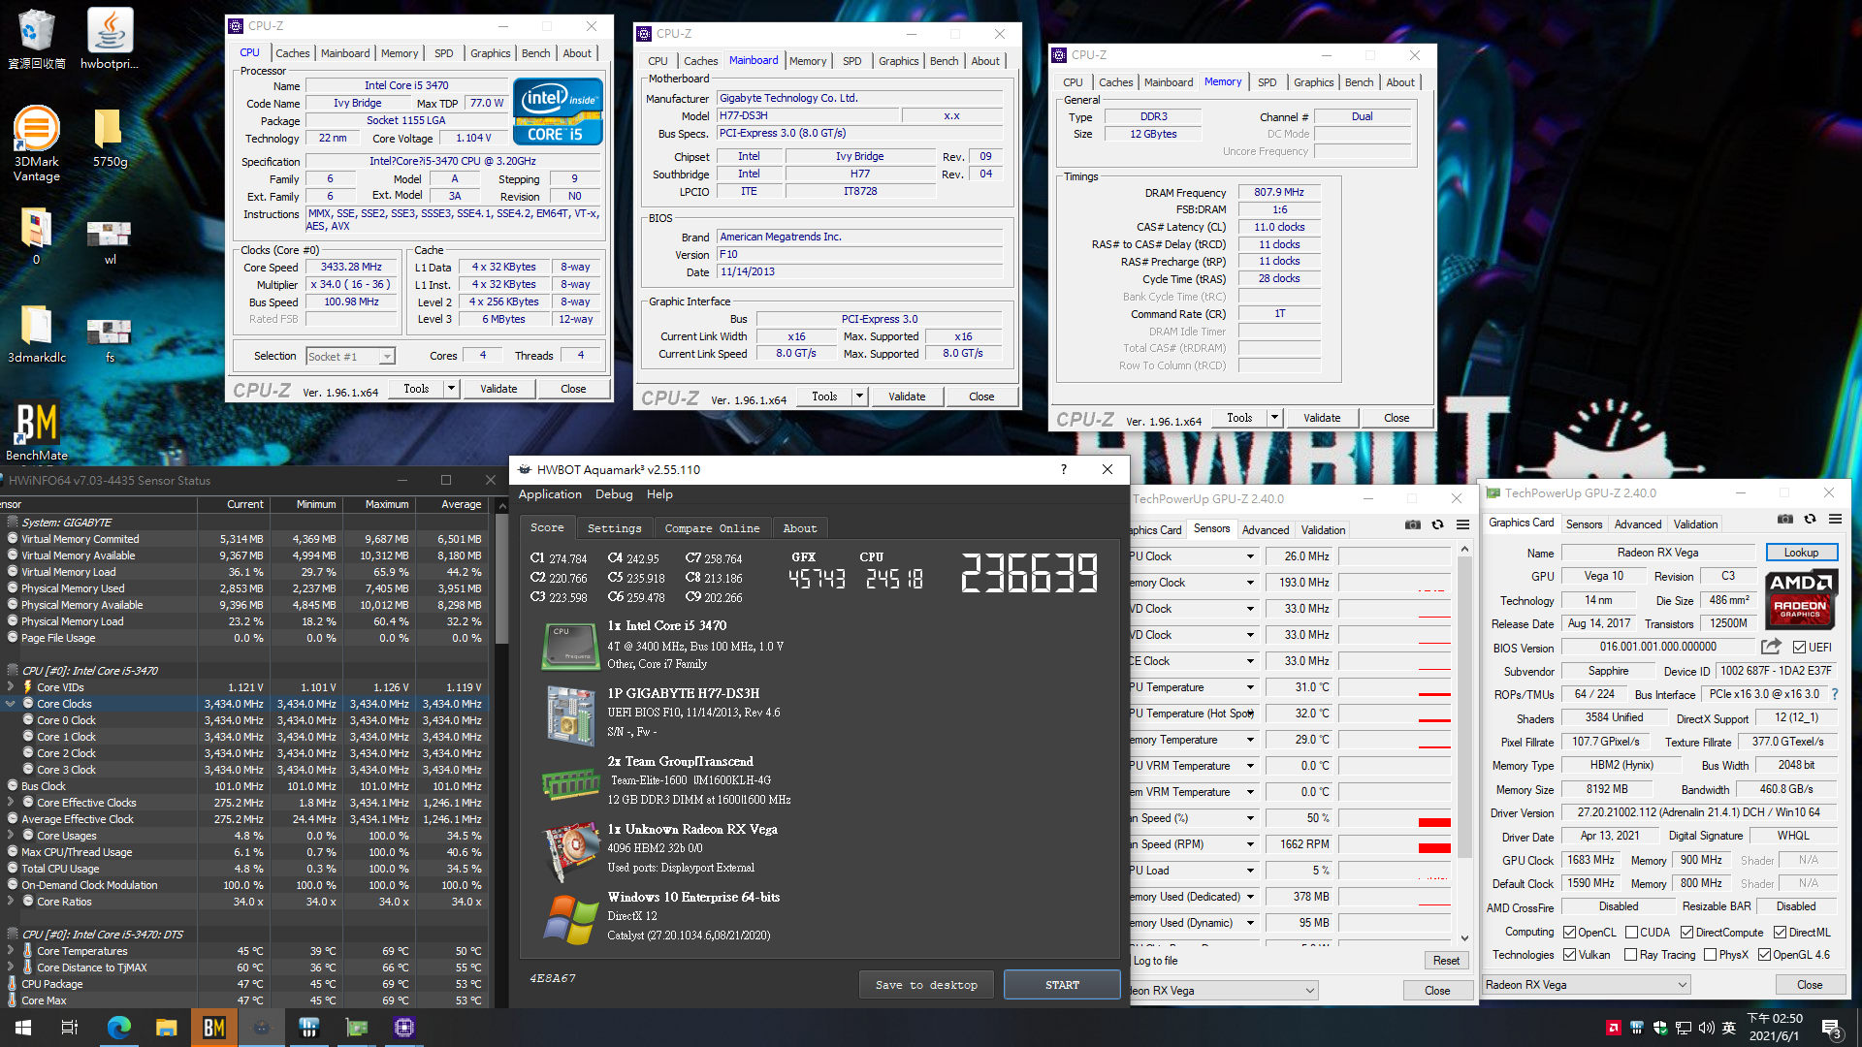This screenshot has width=1862, height=1047.
Task: Click BIOS share/export arrow icon in GPU-Z
Action: pyautogui.click(x=1771, y=647)
